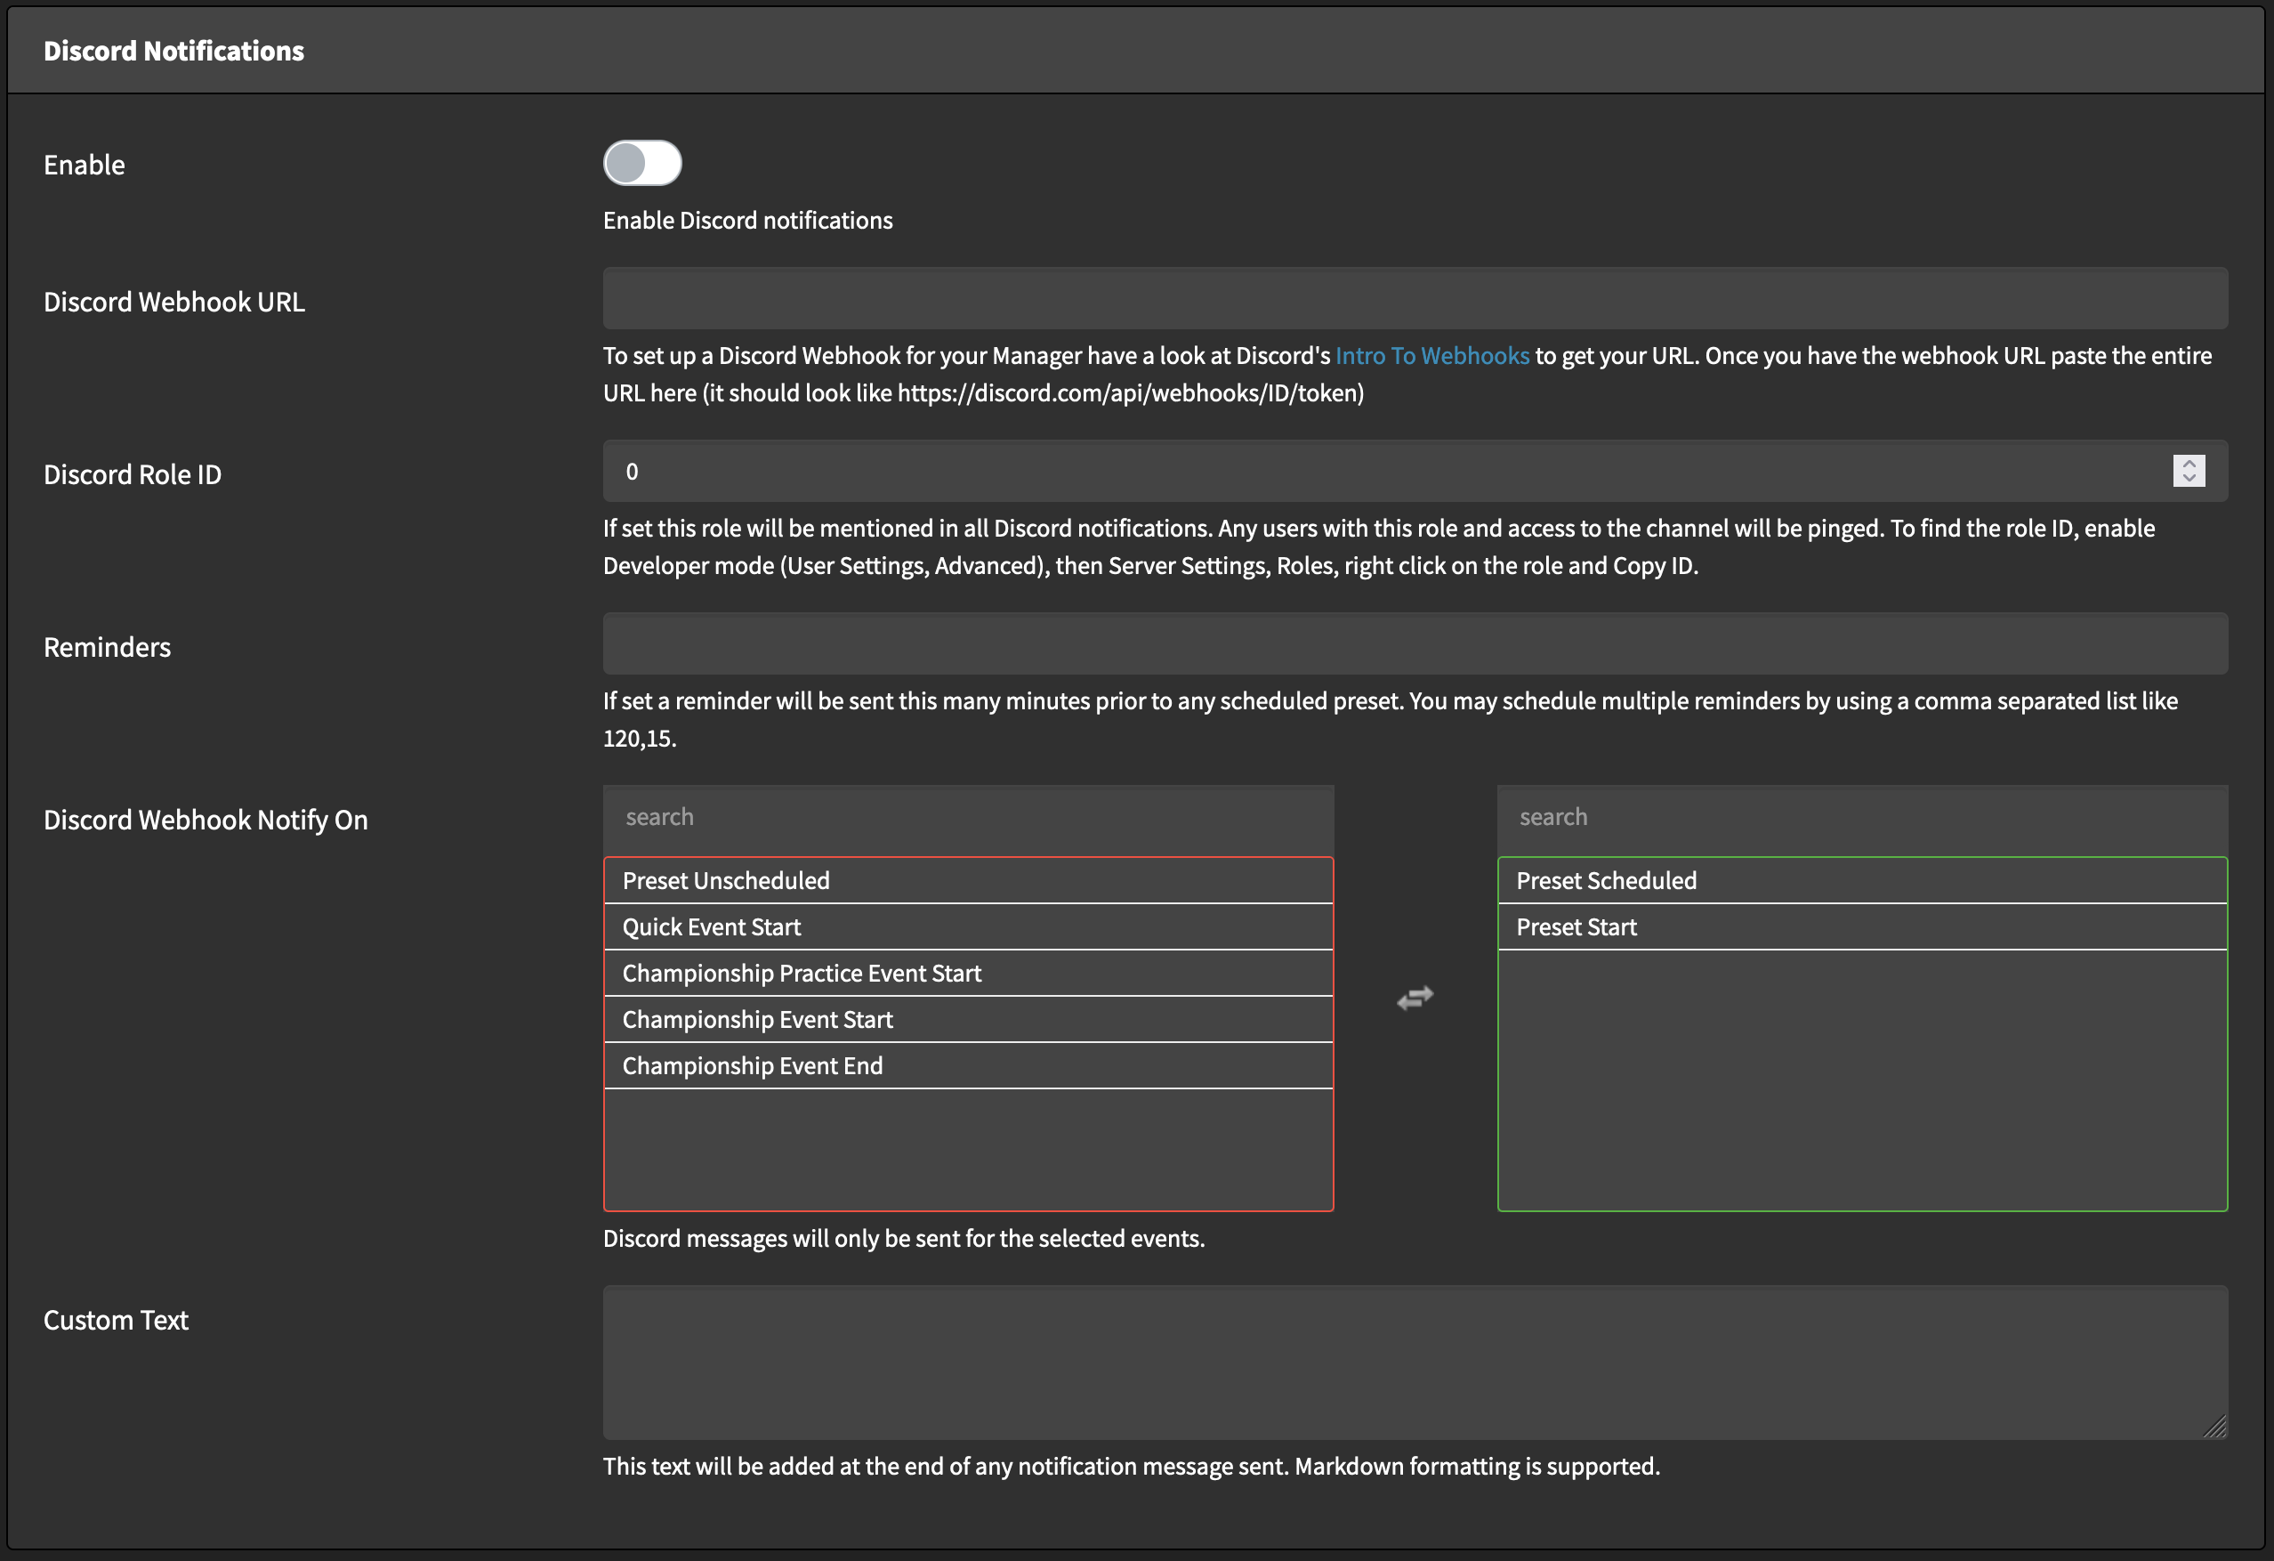
Task: Click the search box above selected events
Action: pyautogui.click(x=1862, y=817)
